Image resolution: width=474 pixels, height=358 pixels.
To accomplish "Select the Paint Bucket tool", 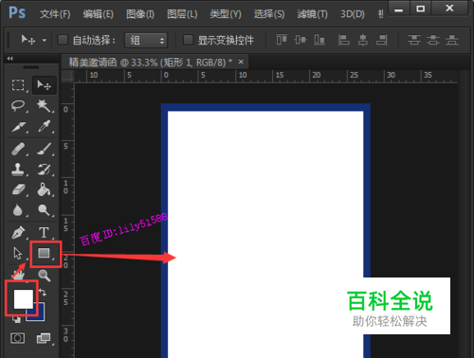I will coord(45,190).
